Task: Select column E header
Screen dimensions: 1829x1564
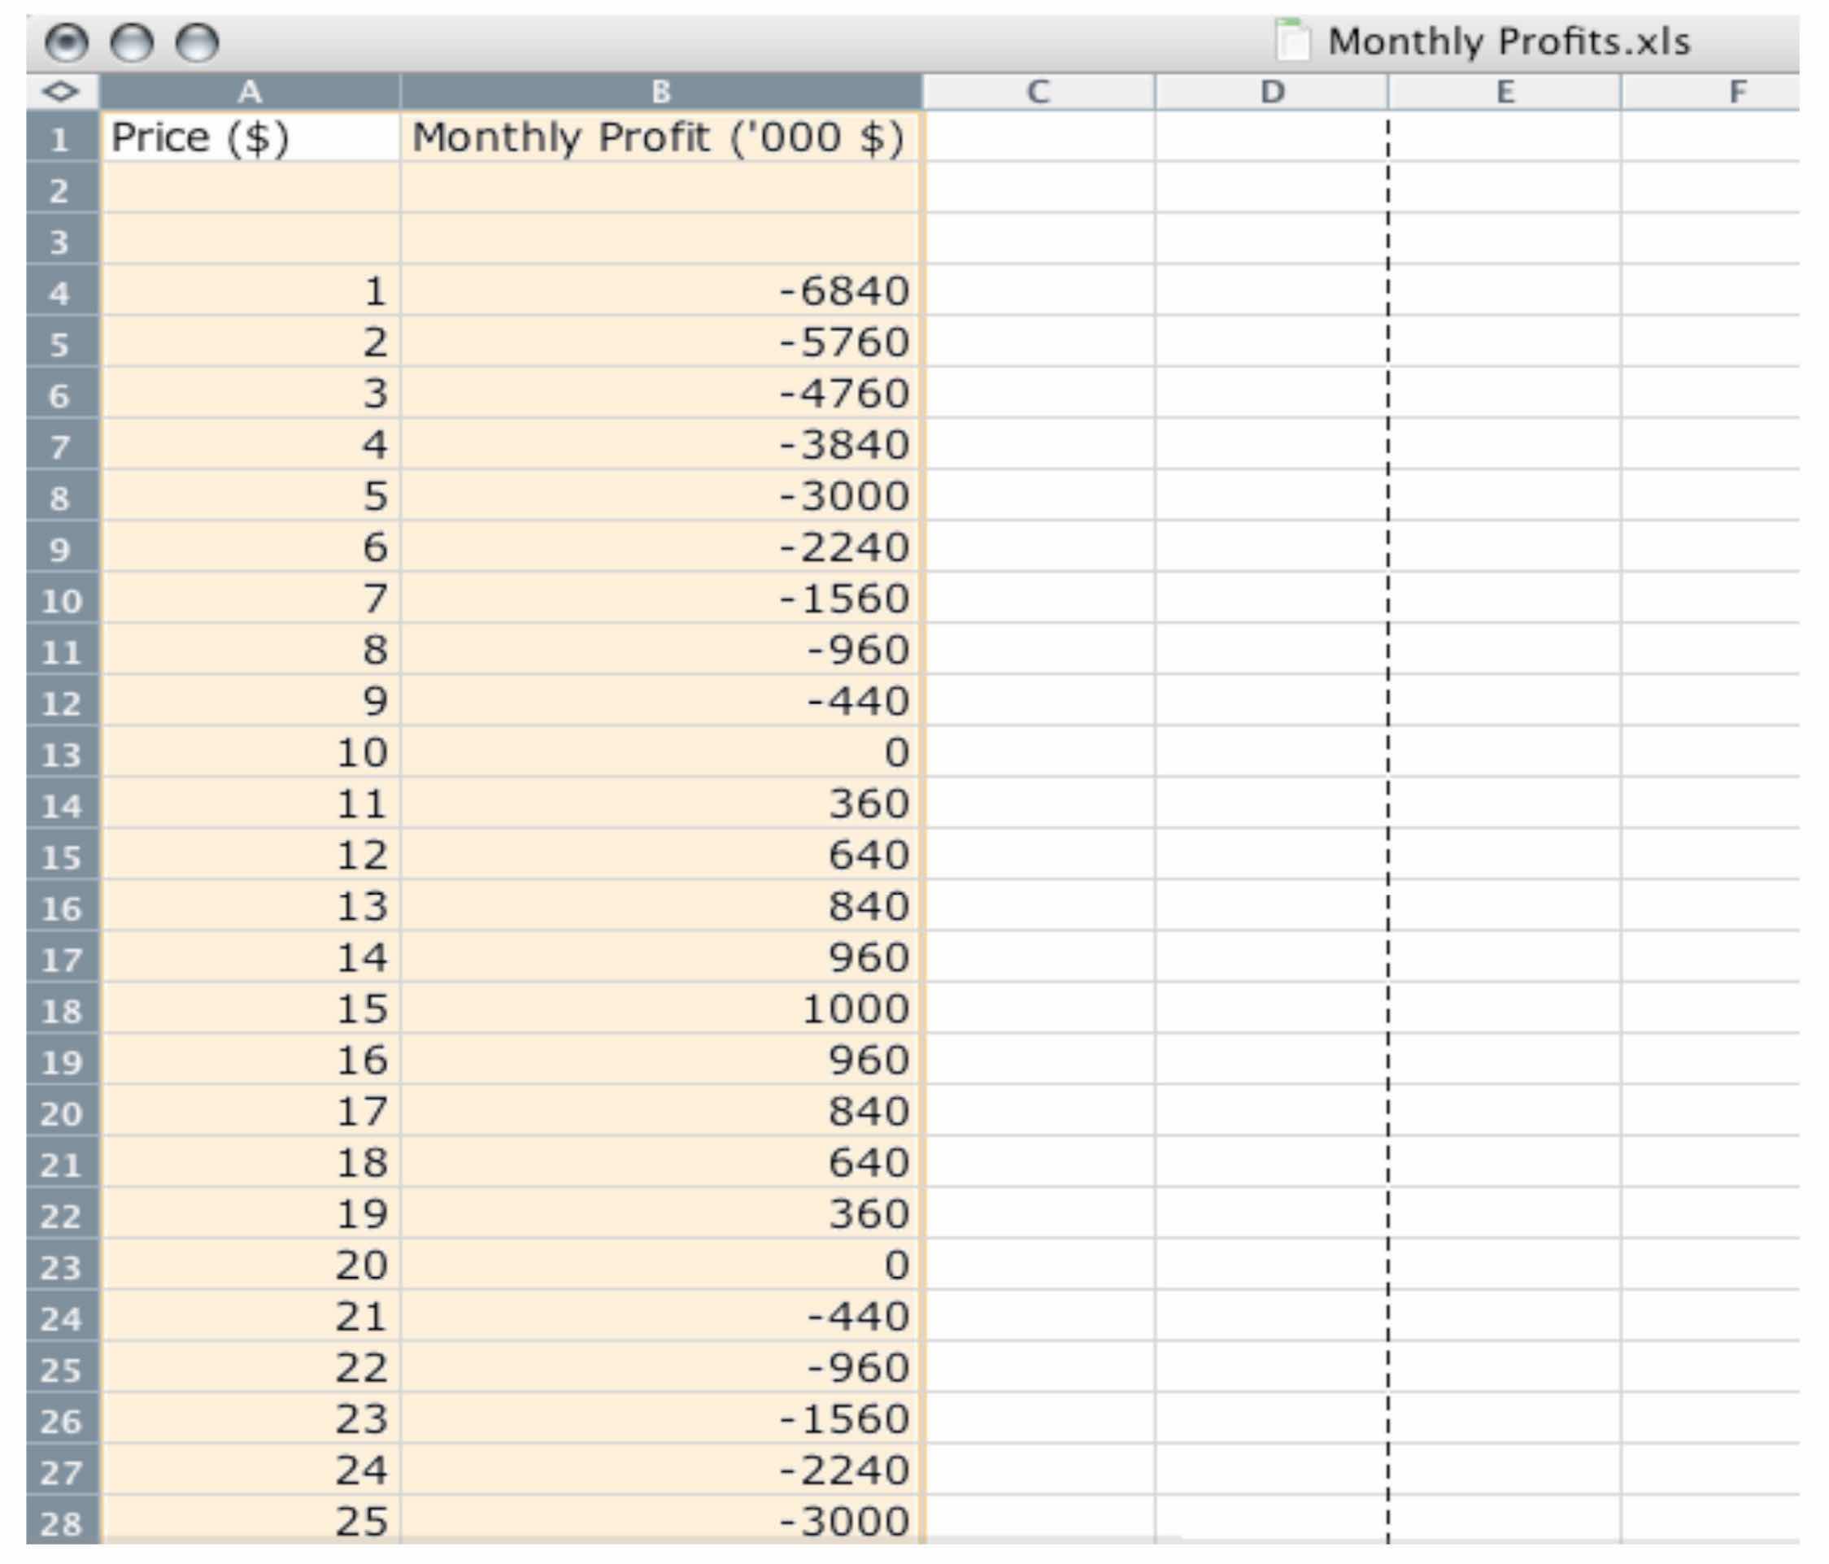Action: pos(1505,92)
